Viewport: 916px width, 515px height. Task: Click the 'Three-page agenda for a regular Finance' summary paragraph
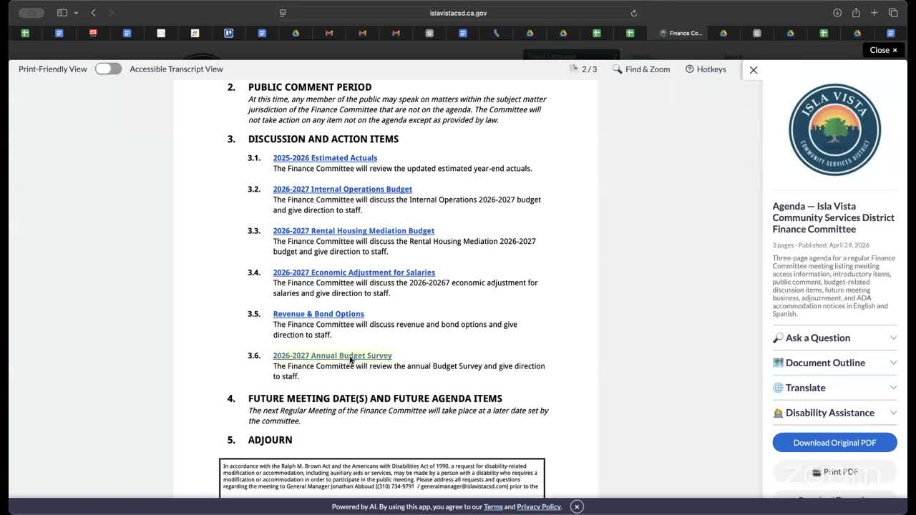click(834, 286)
